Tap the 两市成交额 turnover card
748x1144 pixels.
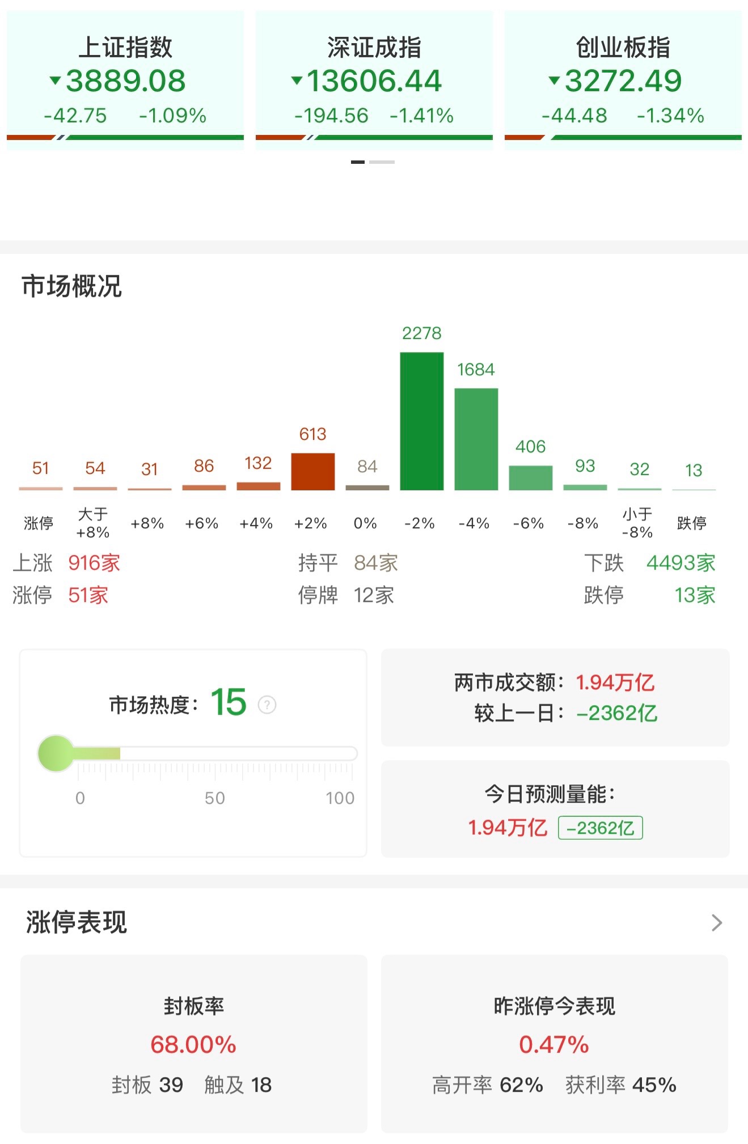click(555, 697)
